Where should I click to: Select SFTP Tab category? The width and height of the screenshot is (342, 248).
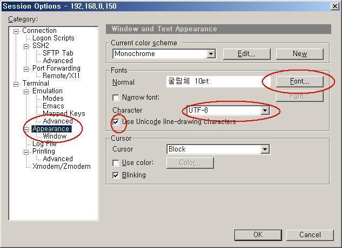(x=58, y=53)
